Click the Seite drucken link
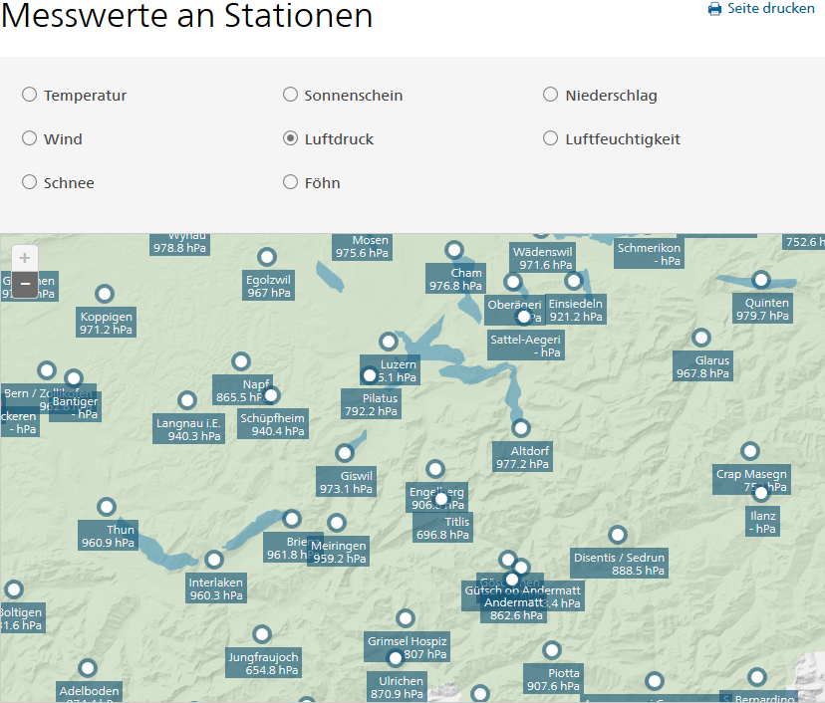This screenshot has width=825, height=703. 770,9
